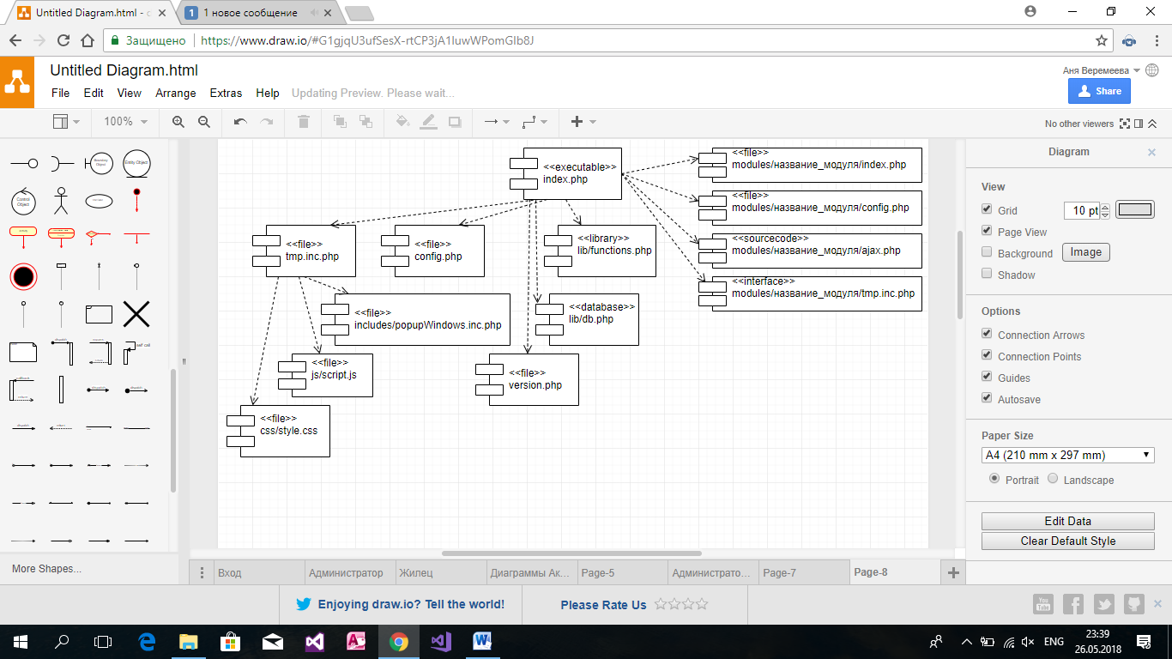
Task: Toggle the Autosave checkbox
Action: click(x=987, y=399)
